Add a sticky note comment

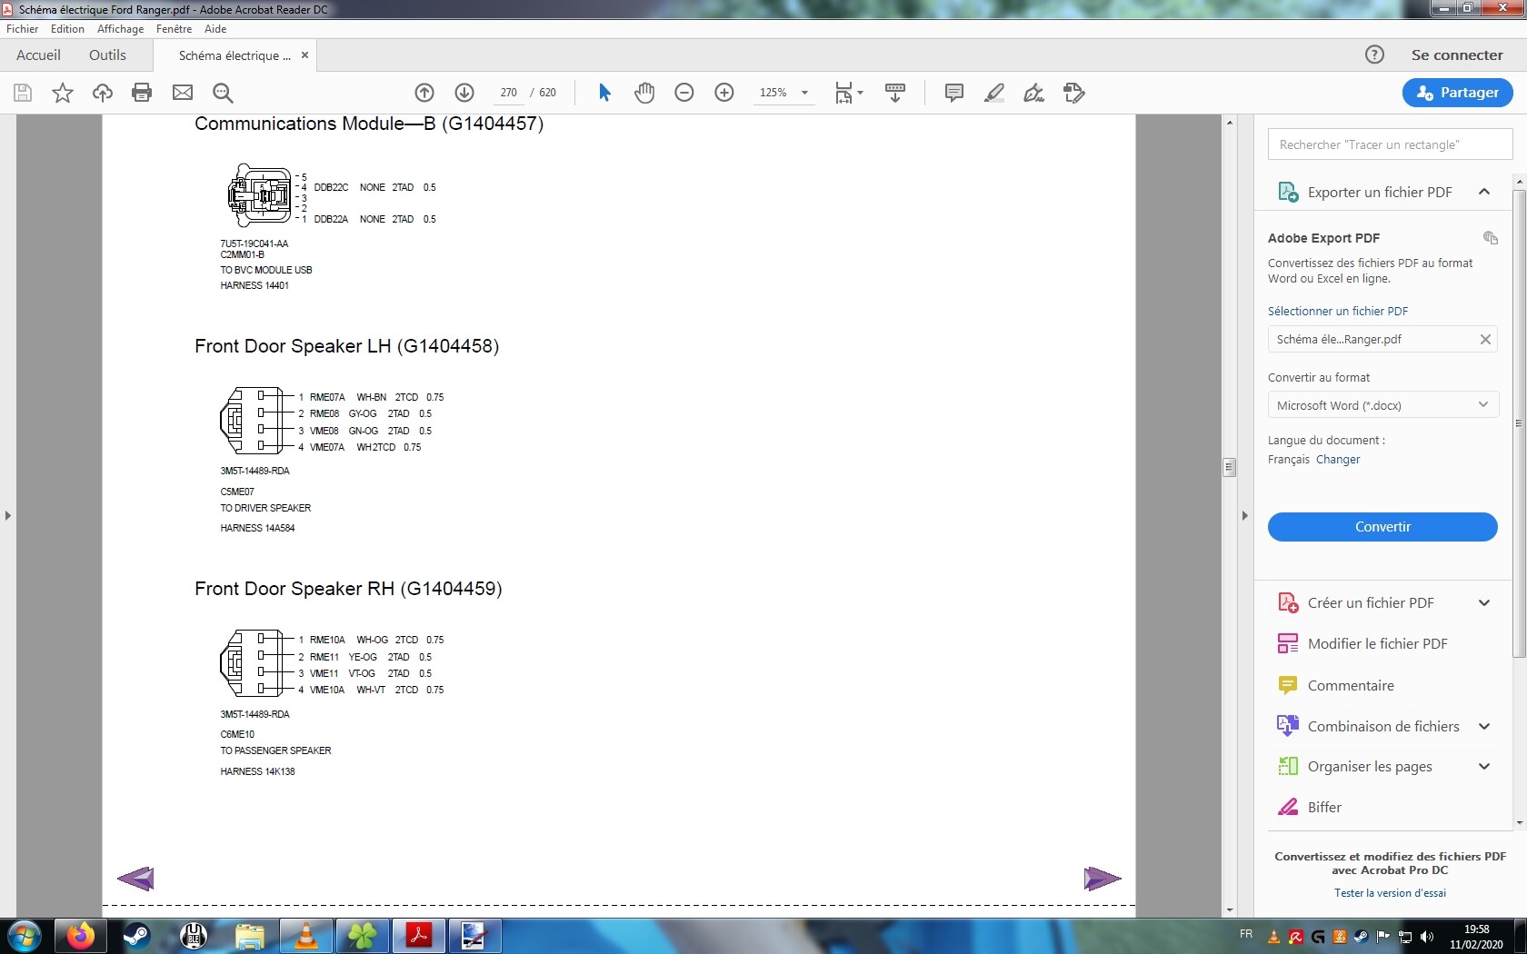[x=954, y=93]
